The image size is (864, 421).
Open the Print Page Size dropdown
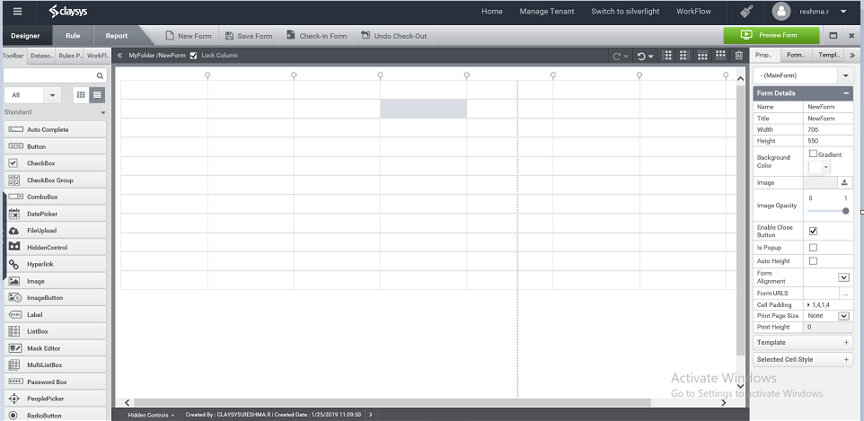click(843, 316)
